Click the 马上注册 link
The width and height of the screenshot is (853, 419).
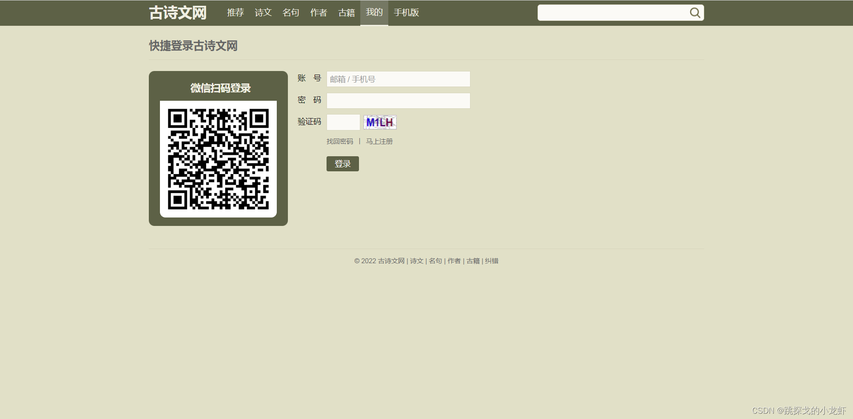(379, 142)
